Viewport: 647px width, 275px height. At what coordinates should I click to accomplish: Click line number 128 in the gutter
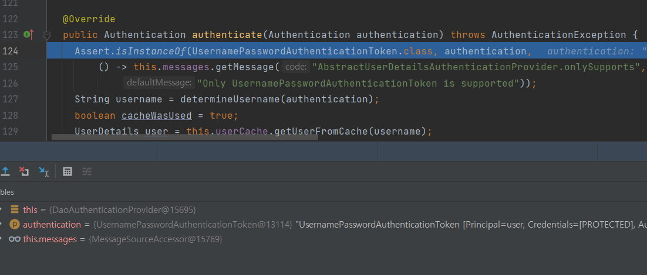click(x=11, y=115)
